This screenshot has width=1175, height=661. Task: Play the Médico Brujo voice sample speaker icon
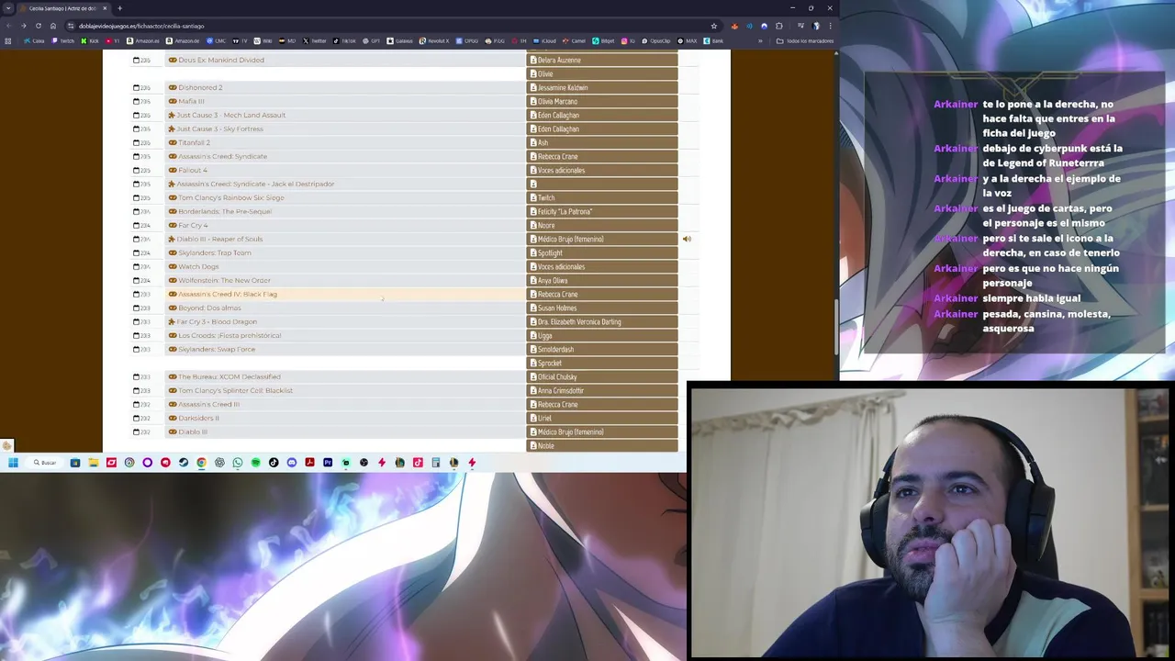coord(687,239)
